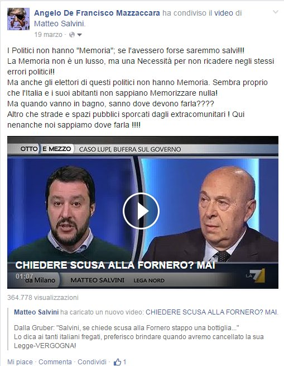Click the 'OTTO E MEZZO' show banner

(x=46, y=149)
